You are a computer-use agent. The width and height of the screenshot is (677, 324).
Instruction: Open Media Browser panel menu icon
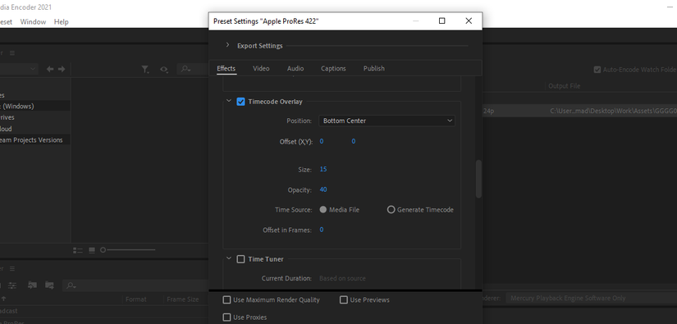(x=12, y=53)
